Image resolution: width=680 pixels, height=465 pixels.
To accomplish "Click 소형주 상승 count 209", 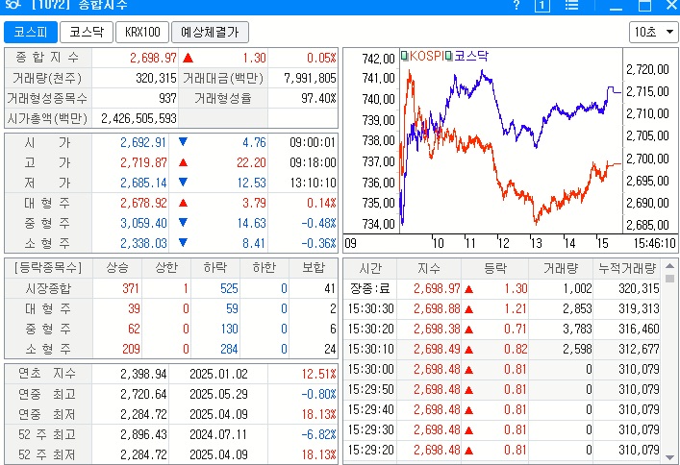I will click(x=131, y=349).
